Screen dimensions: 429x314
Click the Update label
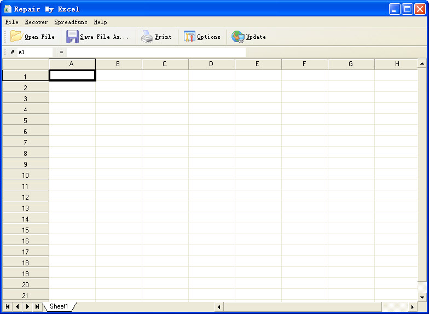256,37
